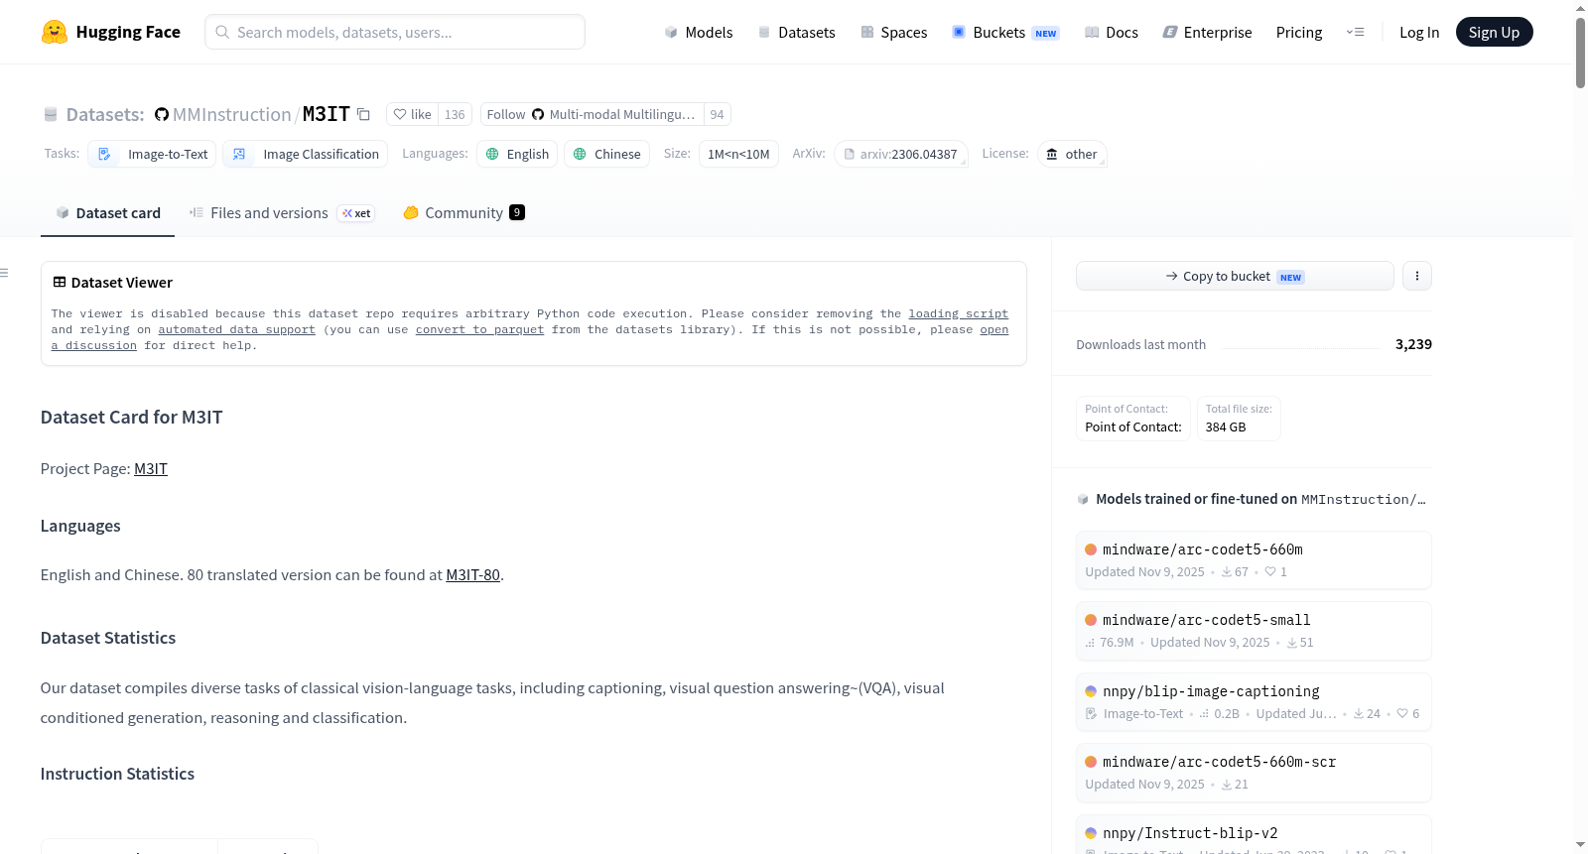Open the license other tag
Screen dimensions: 1588x854
[x=1072, y=154]
